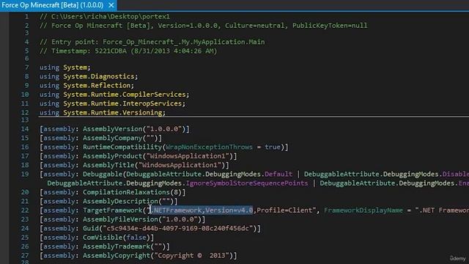Click the Timestamp 5221CDBA comment line
This screenshot has height=264, width=469.
(128, 51)
